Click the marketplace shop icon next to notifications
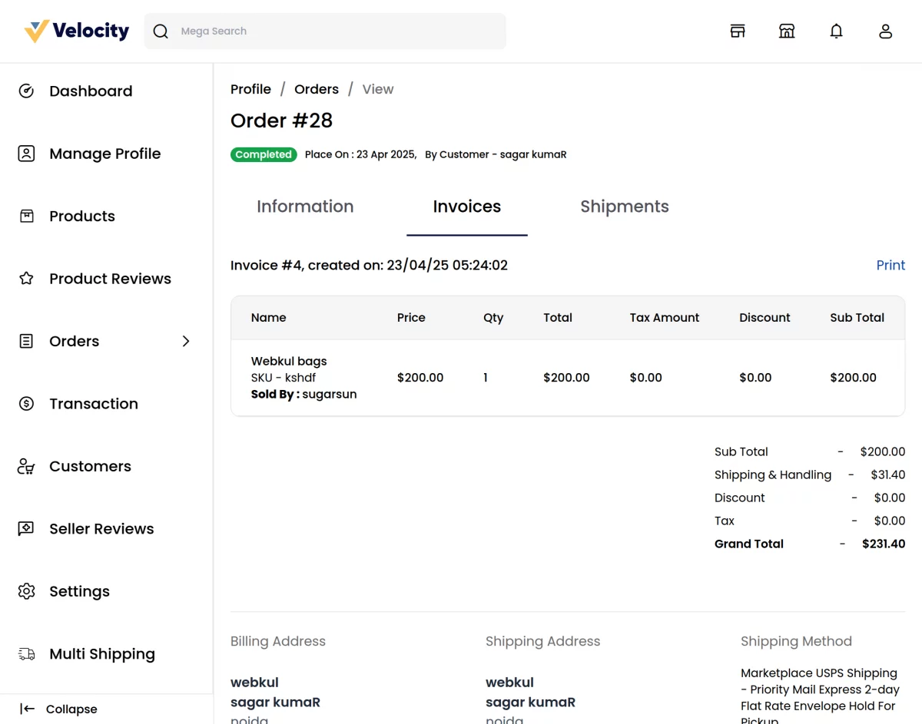This screenshot has height=724, width=922. 787,31
